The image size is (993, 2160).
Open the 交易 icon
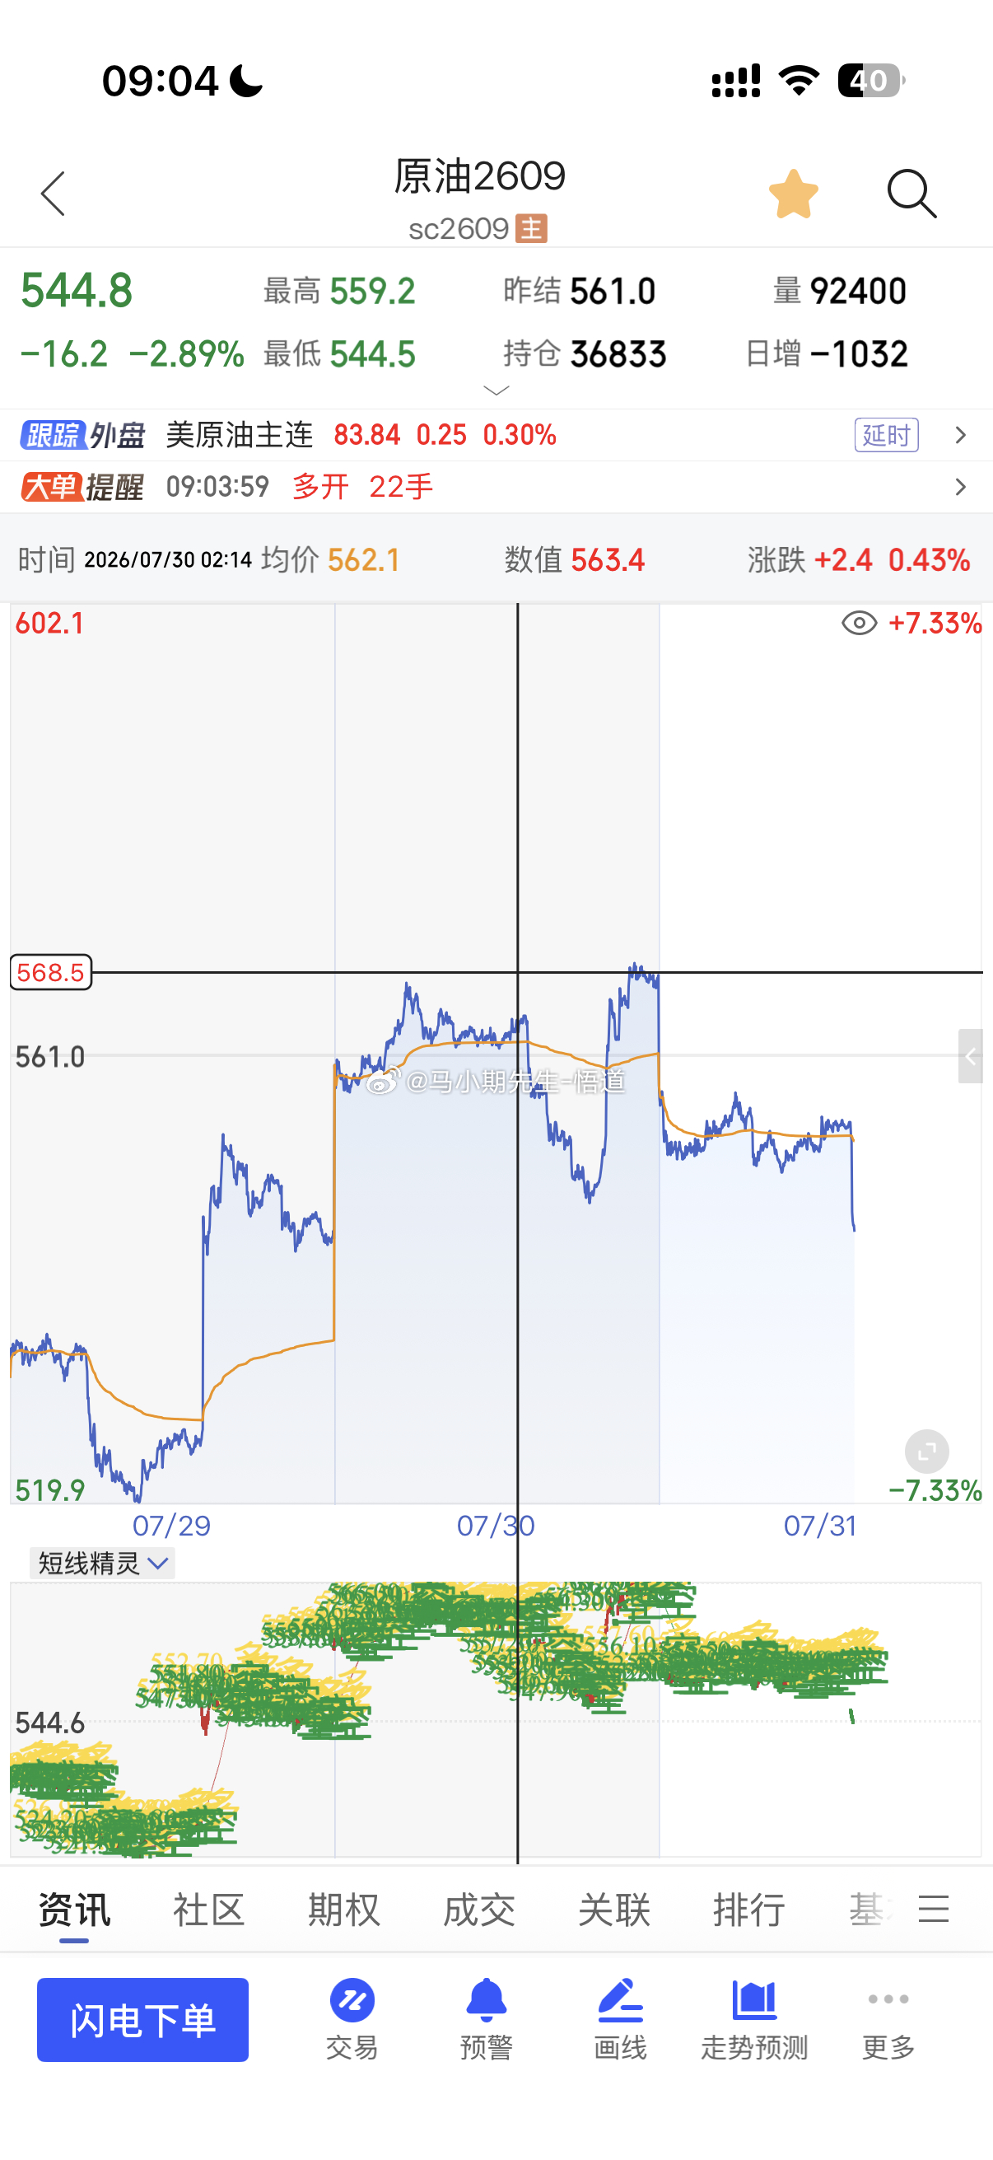(352, 2019)
